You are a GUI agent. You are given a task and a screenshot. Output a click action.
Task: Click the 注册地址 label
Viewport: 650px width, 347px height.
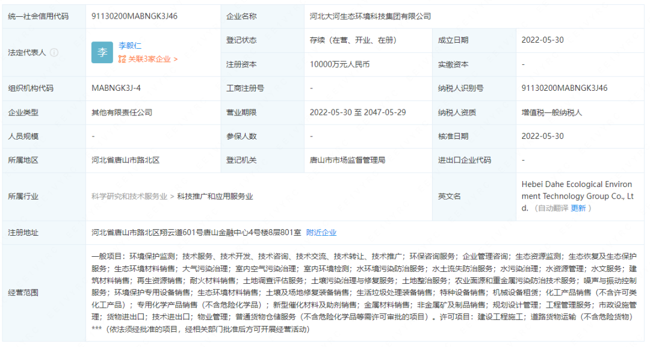[23, 233]
